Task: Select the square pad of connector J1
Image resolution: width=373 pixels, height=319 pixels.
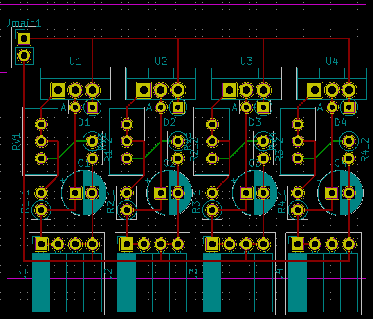Action: 41,244
